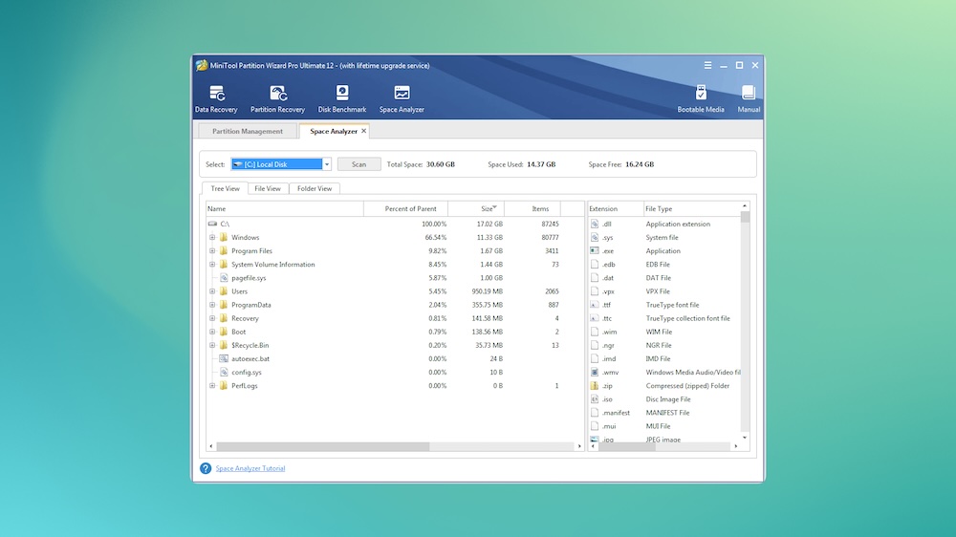Viewport: 956px width, 537px height.
Task: Expand the Program Files folder node
Action: click(212, 250)
